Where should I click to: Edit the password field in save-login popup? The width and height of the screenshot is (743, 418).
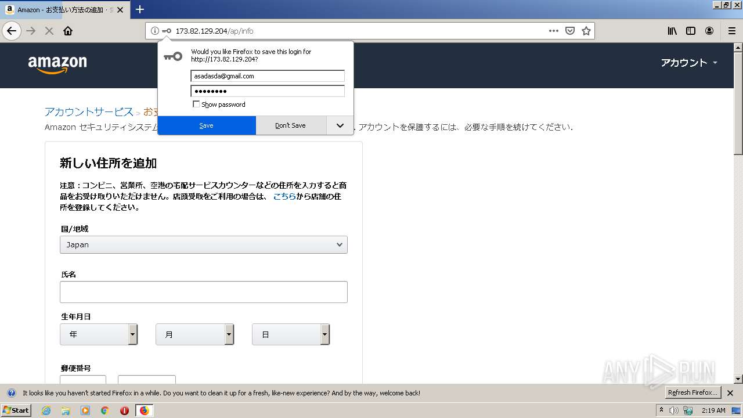(x=268, y=91)
